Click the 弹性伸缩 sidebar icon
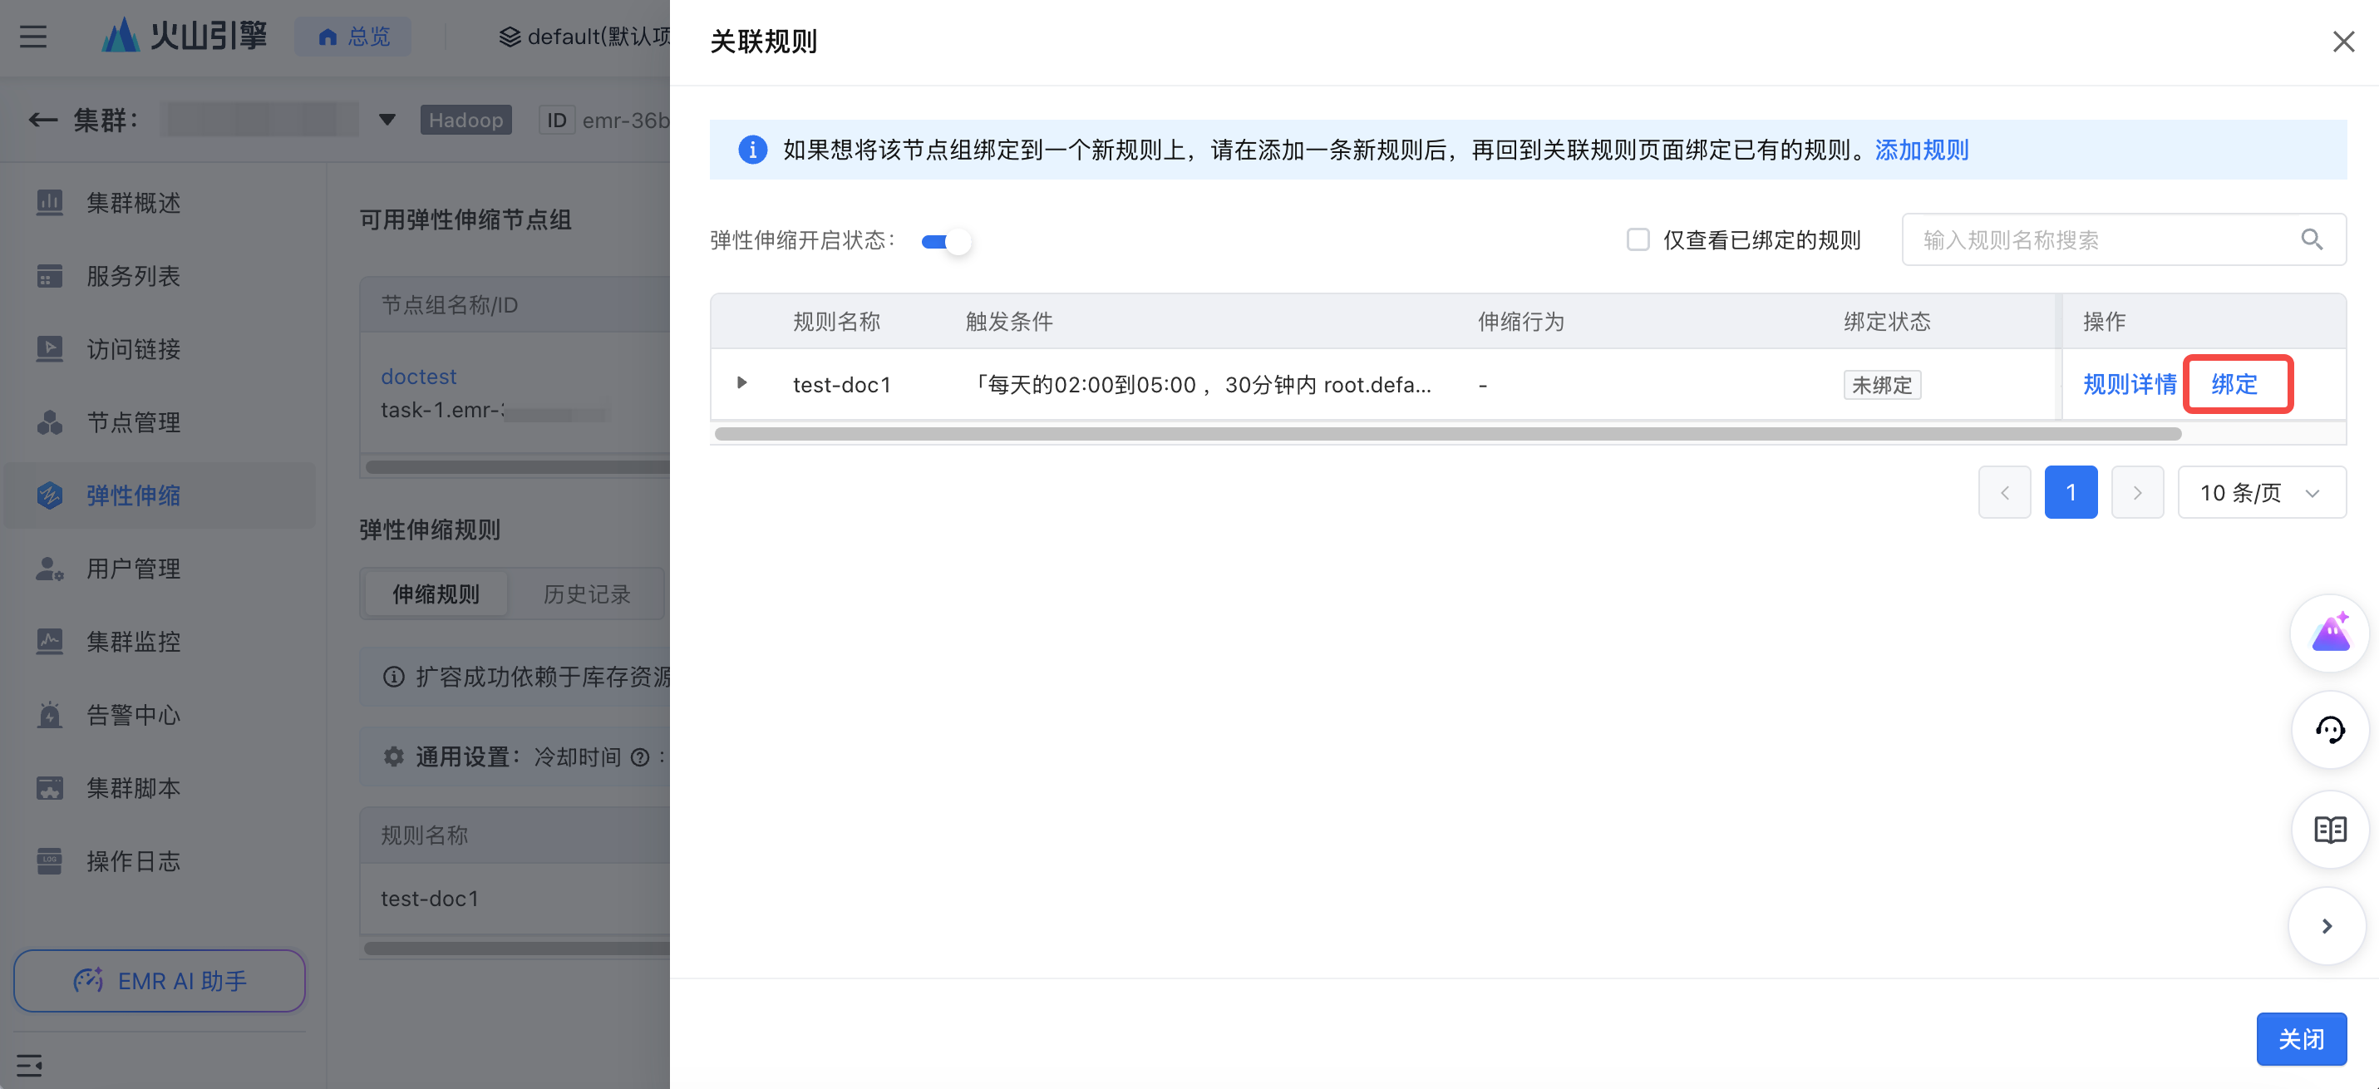2379x1089 pixels. 49,495
